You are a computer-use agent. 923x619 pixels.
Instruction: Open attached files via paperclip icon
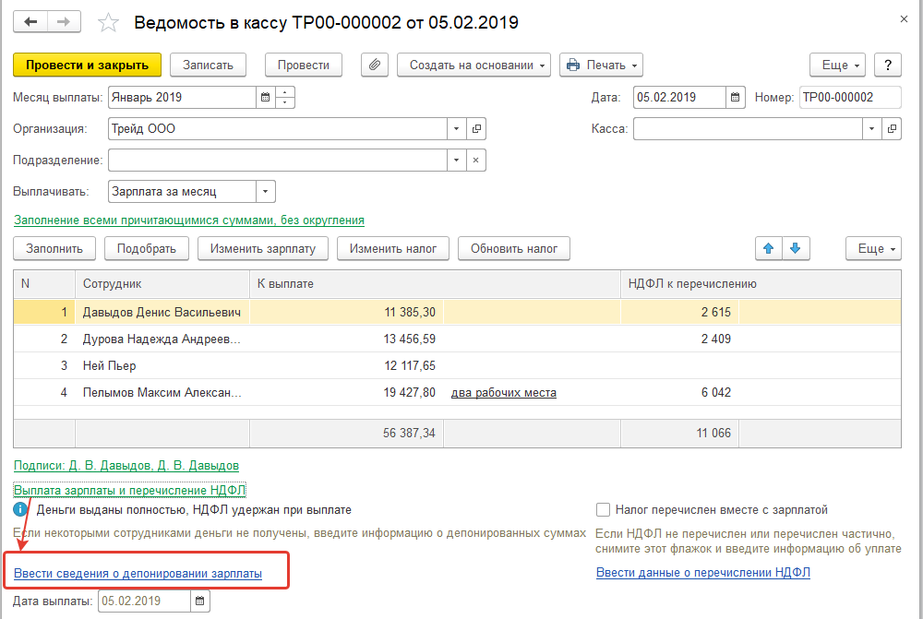[374, 65]
